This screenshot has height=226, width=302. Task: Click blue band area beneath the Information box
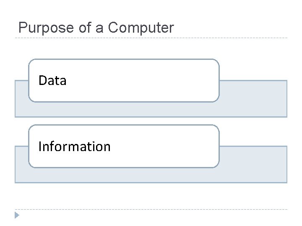click(x=126, y=176)
